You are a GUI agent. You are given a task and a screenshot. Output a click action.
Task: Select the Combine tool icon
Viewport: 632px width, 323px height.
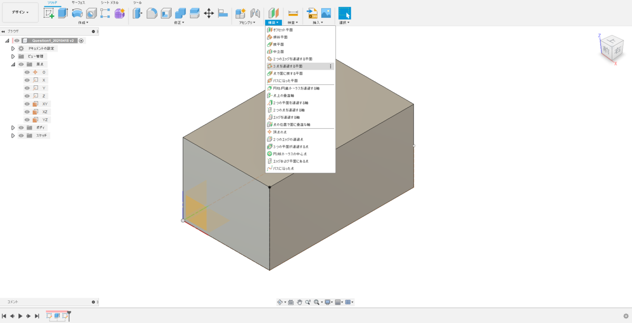(180, 13)
